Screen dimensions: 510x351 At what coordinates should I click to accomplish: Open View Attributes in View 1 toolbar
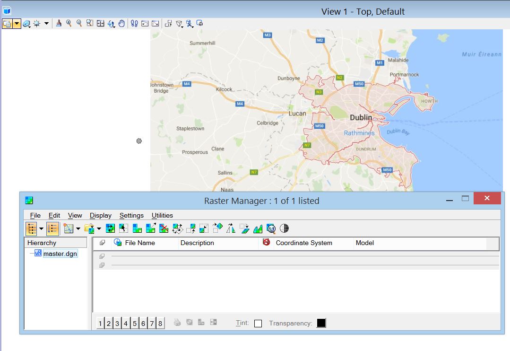[7, 24]
